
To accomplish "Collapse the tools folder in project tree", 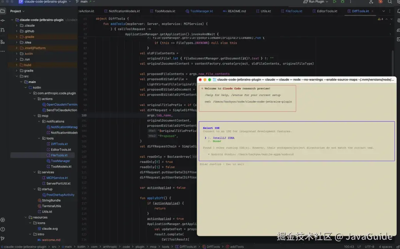I will (x=39, y=138).
